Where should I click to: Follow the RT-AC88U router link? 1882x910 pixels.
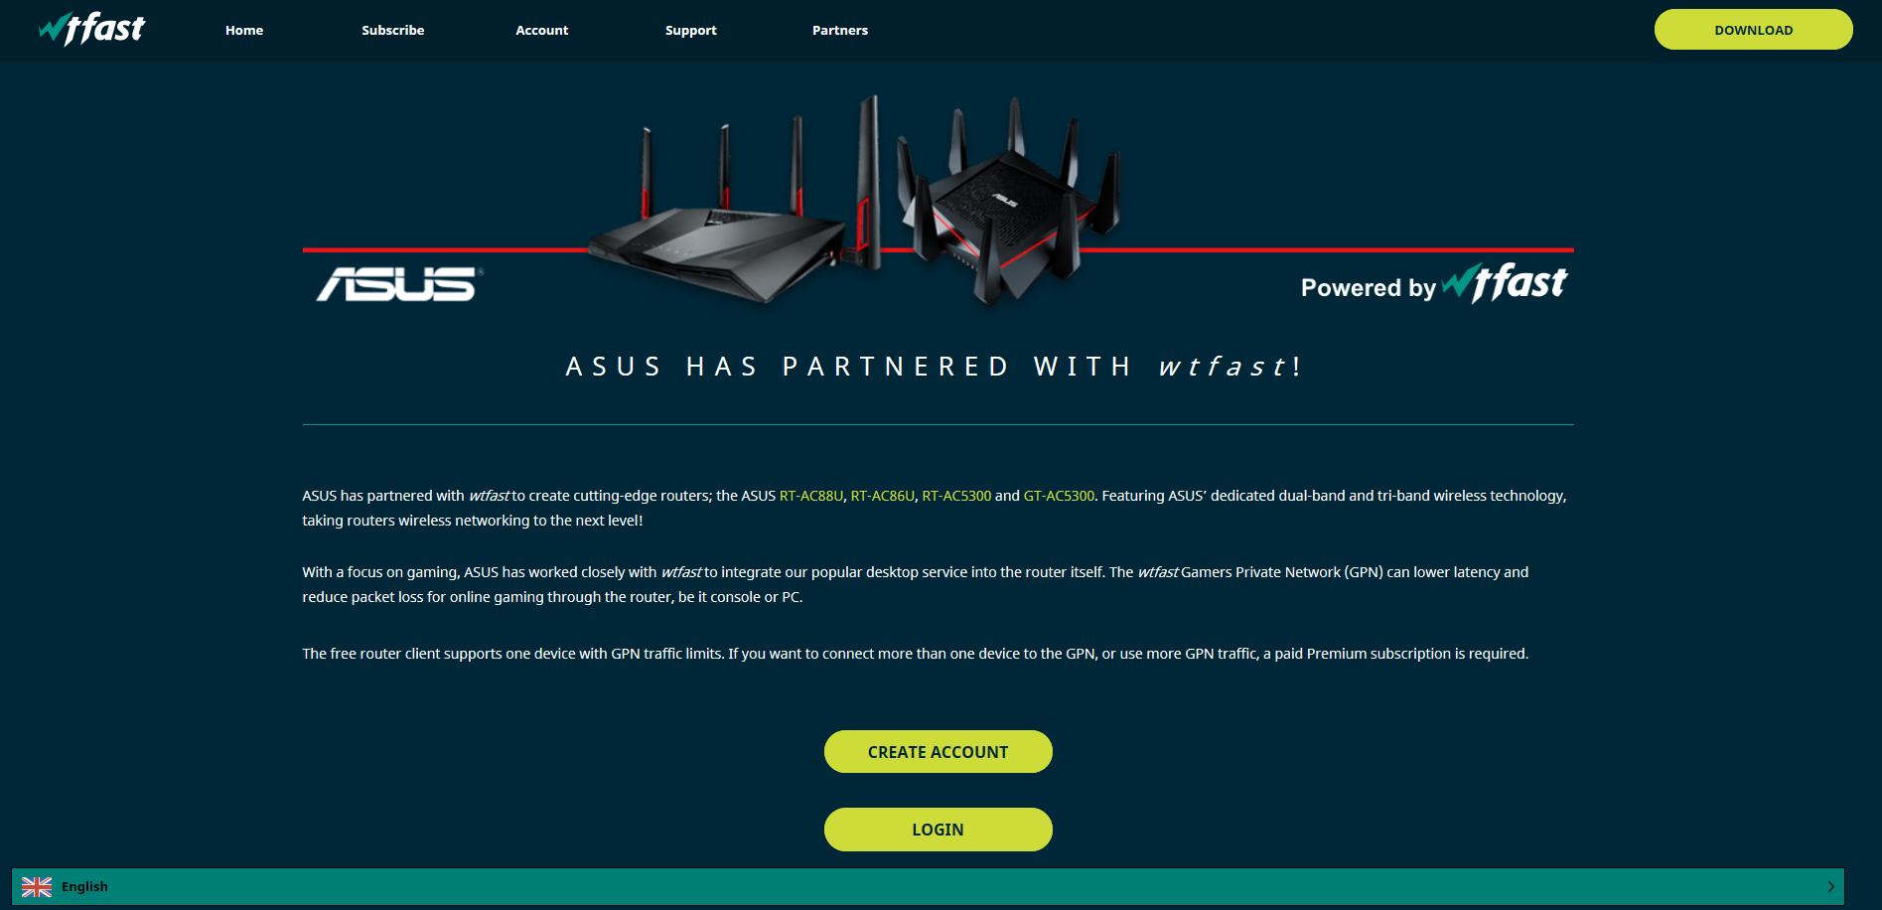coord(811,496)
